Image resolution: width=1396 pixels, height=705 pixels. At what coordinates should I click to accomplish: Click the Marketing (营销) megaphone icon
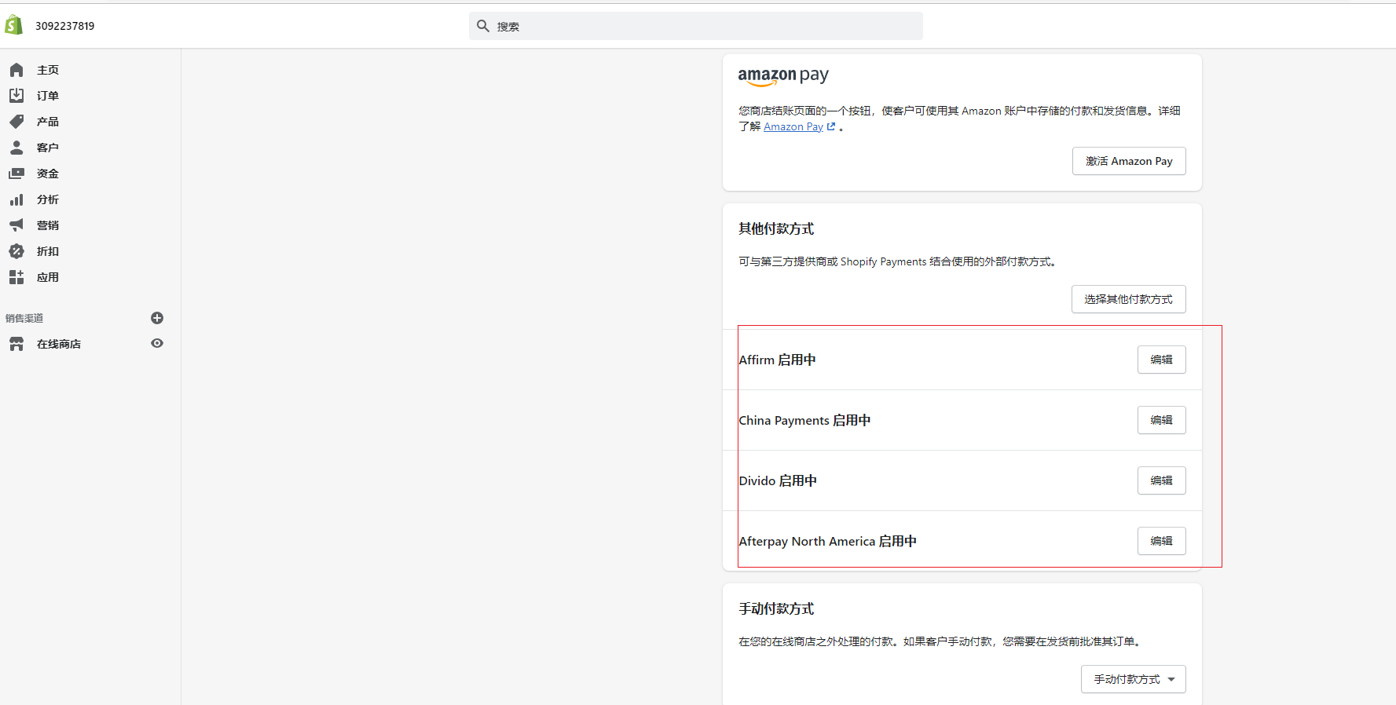click(x=16, y=225)
